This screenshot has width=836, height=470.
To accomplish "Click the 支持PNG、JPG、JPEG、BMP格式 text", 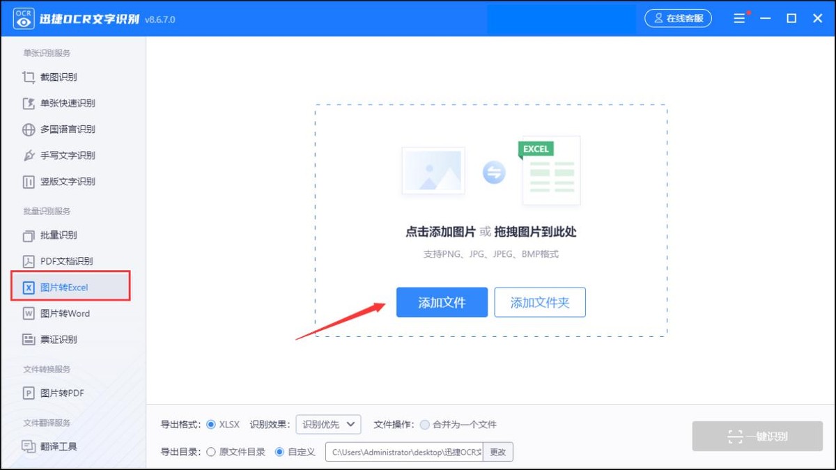I will [491, 254].
